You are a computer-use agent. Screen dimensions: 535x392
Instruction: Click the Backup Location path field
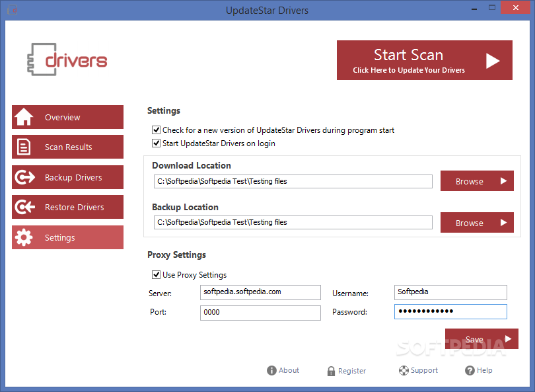click(x=293, y=222)
